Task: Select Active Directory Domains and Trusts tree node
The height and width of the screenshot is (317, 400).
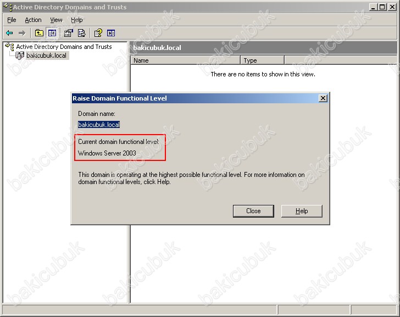Action: click(64, 47)
